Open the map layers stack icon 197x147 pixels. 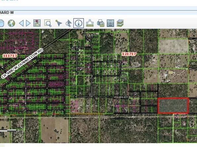(x=120, y=23)
